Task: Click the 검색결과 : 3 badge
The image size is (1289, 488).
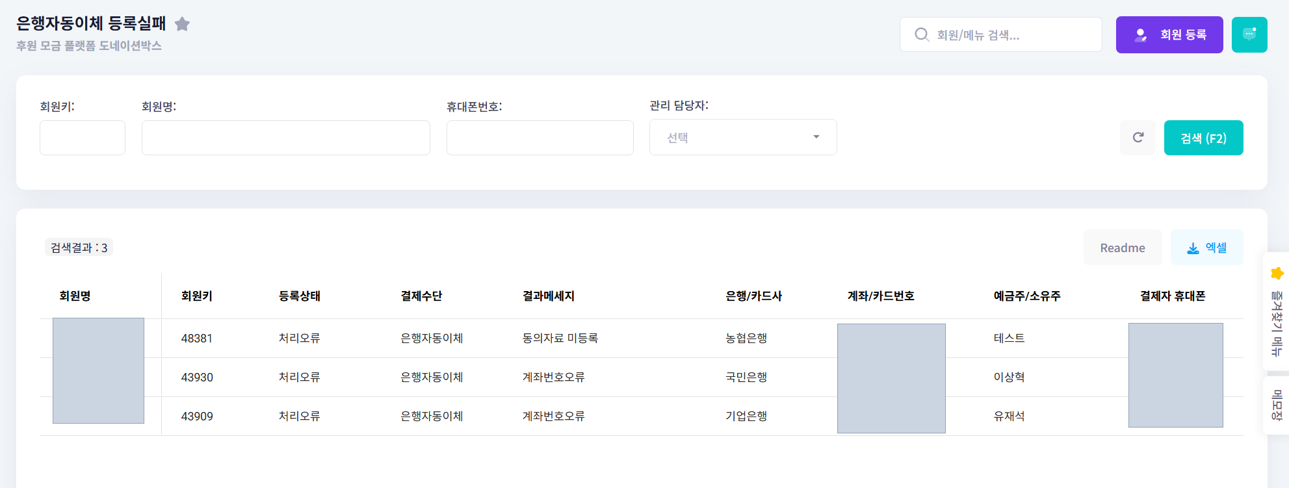Action: click(x=79, y=248)
